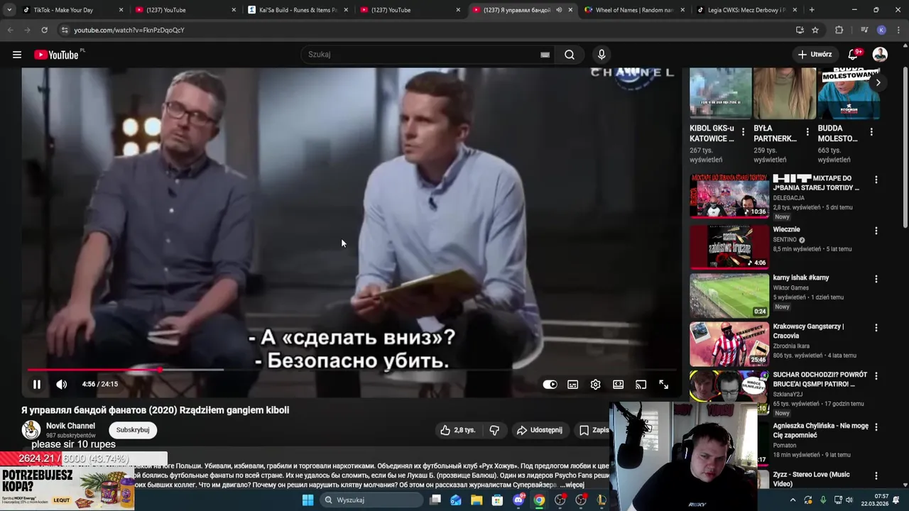Switch to the Wheel of Names tab
Image resolution: width=909 pixels, height=511 pixels.
pos(634,10)
